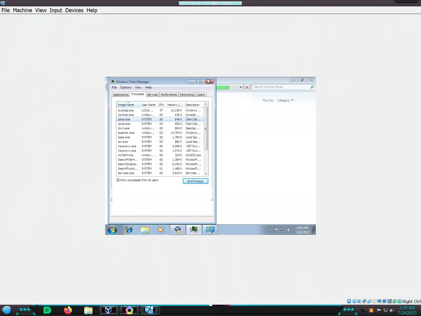Open colorful pentagon app on host taskbar
This screenshot has width=421, height=316.
point(129,310)
